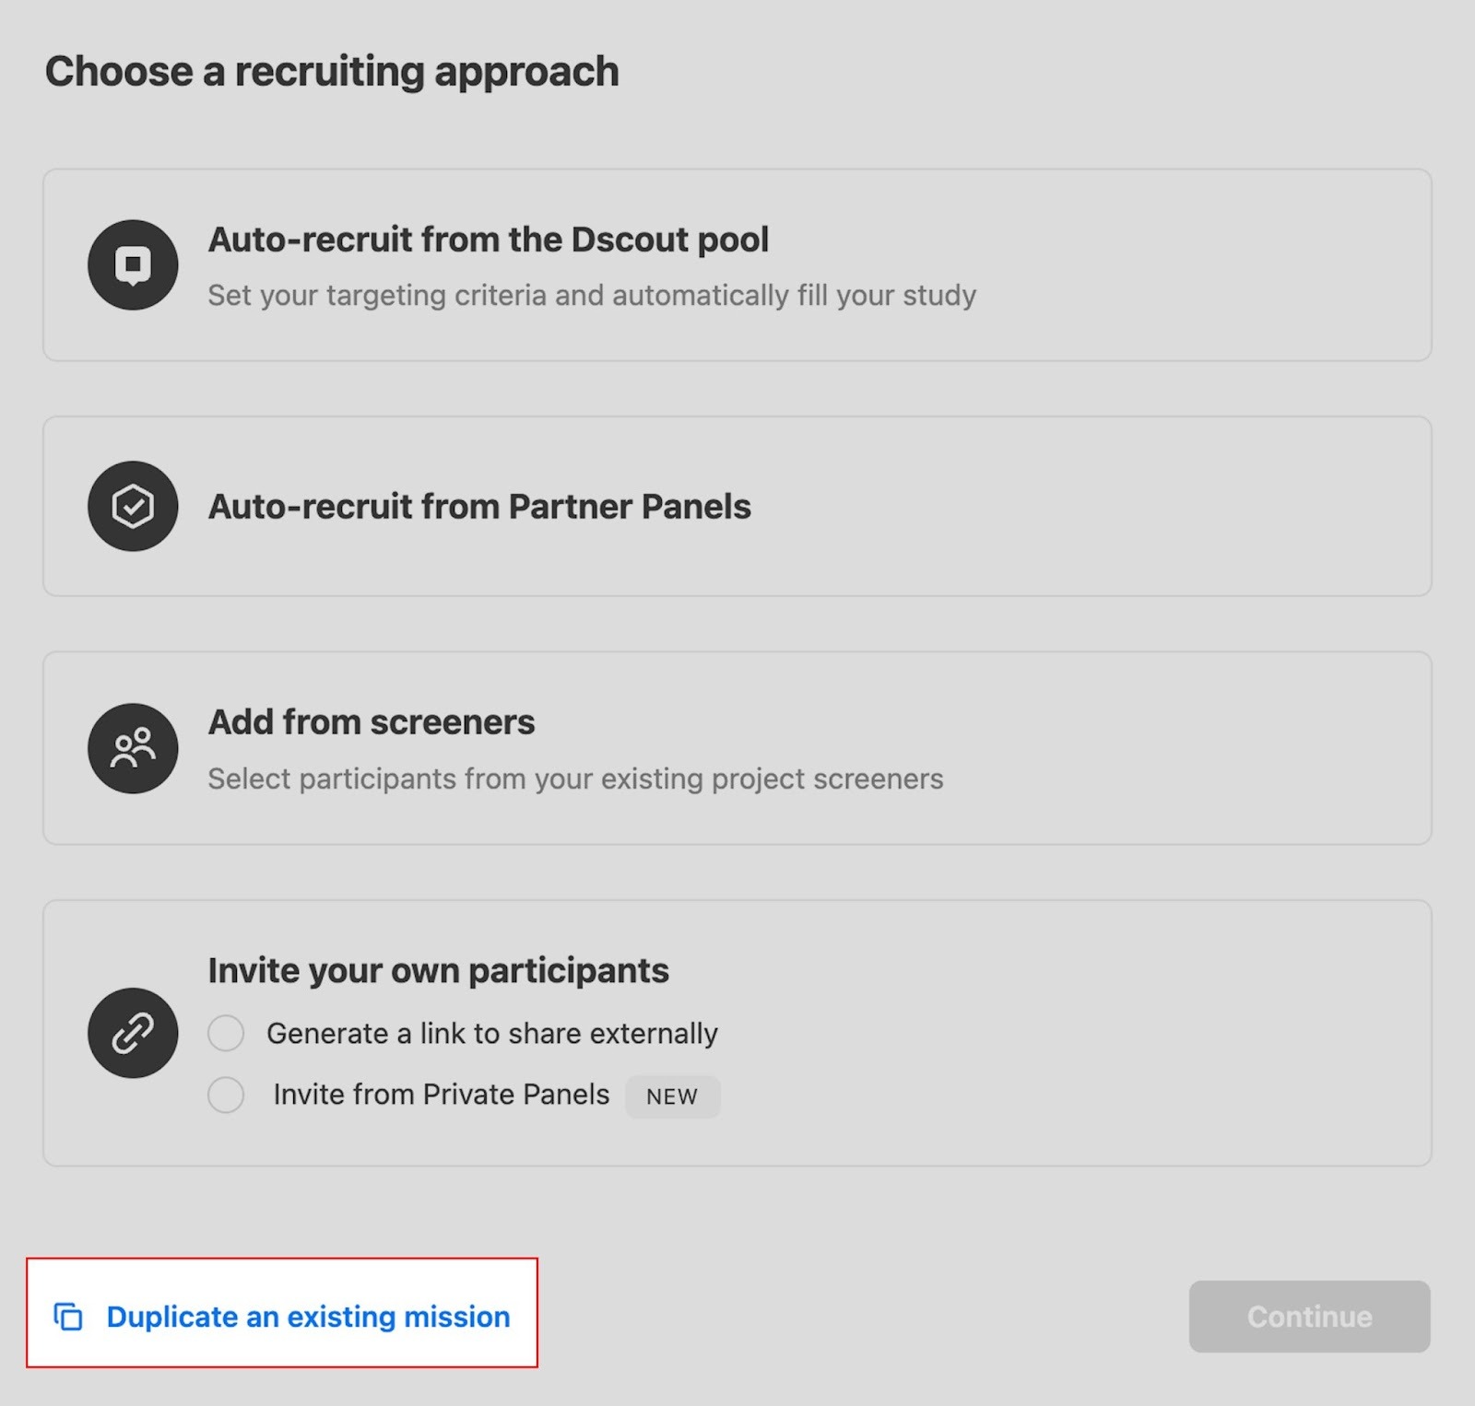Click the NEW badge beside Private Panels
This screenshot has width=1475, height=1406.
(x=672, y=1096)
